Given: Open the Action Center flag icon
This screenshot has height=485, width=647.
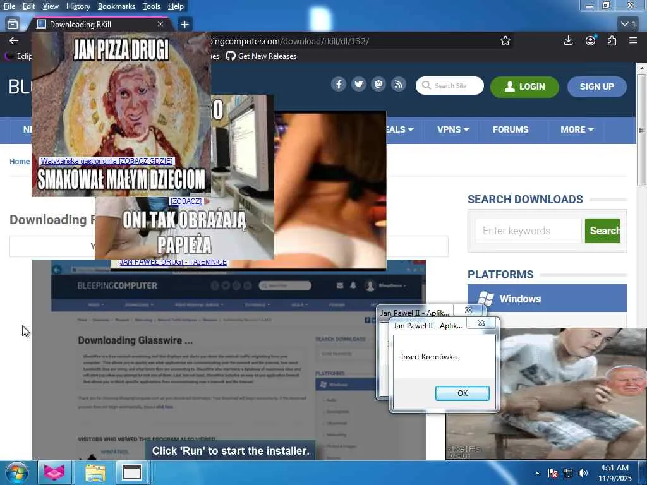Looking at the screenshot, I should coord(553,473).
